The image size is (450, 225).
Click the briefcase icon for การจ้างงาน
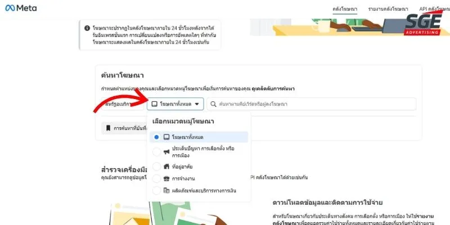[x=166, y=178]
